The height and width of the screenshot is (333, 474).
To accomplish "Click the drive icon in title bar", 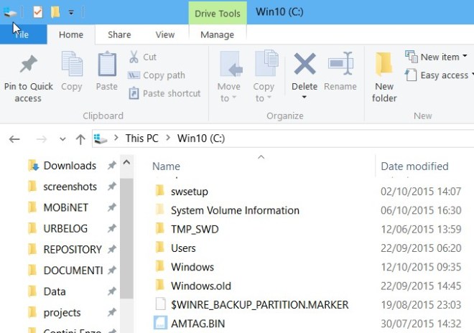I will tap(9, 12).
